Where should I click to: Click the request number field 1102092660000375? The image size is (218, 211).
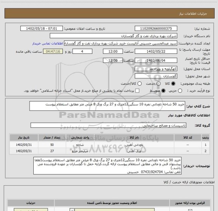(156, 28)
